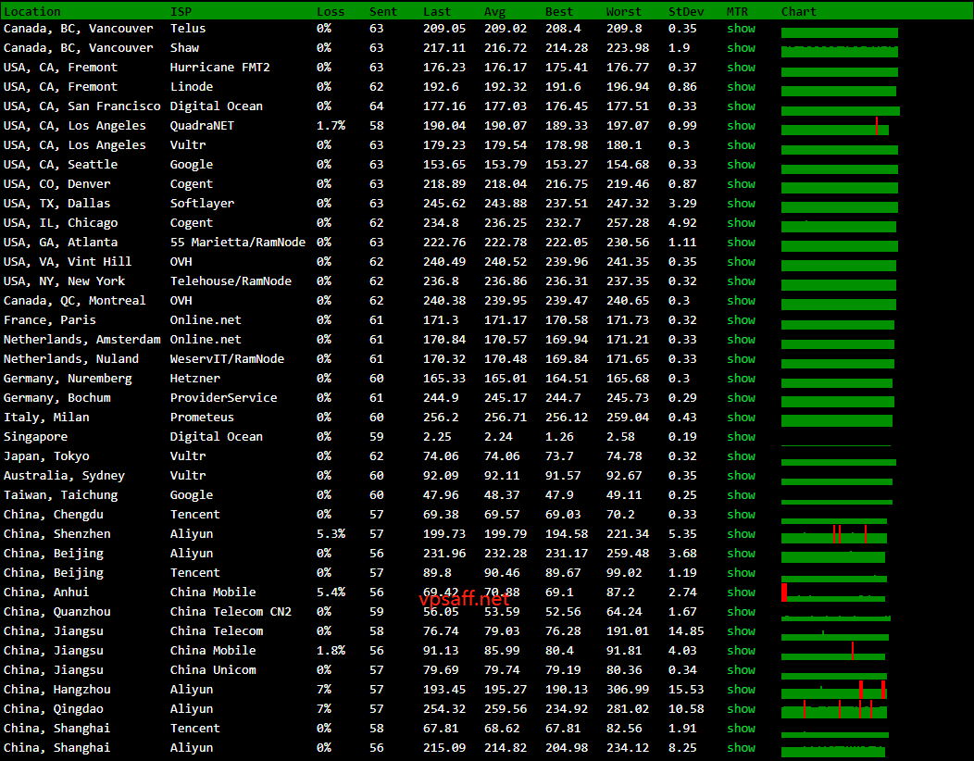The width and height of the screenshot is (974, 761).
Task: Click the Avg column header
Action: (x=494, y=11)
